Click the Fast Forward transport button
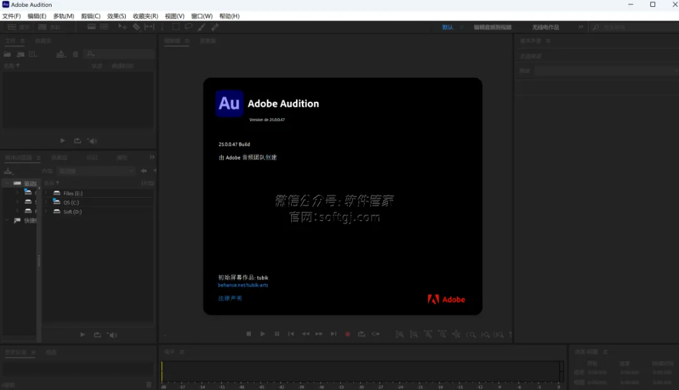679x390 pixels. pos(319,333)
